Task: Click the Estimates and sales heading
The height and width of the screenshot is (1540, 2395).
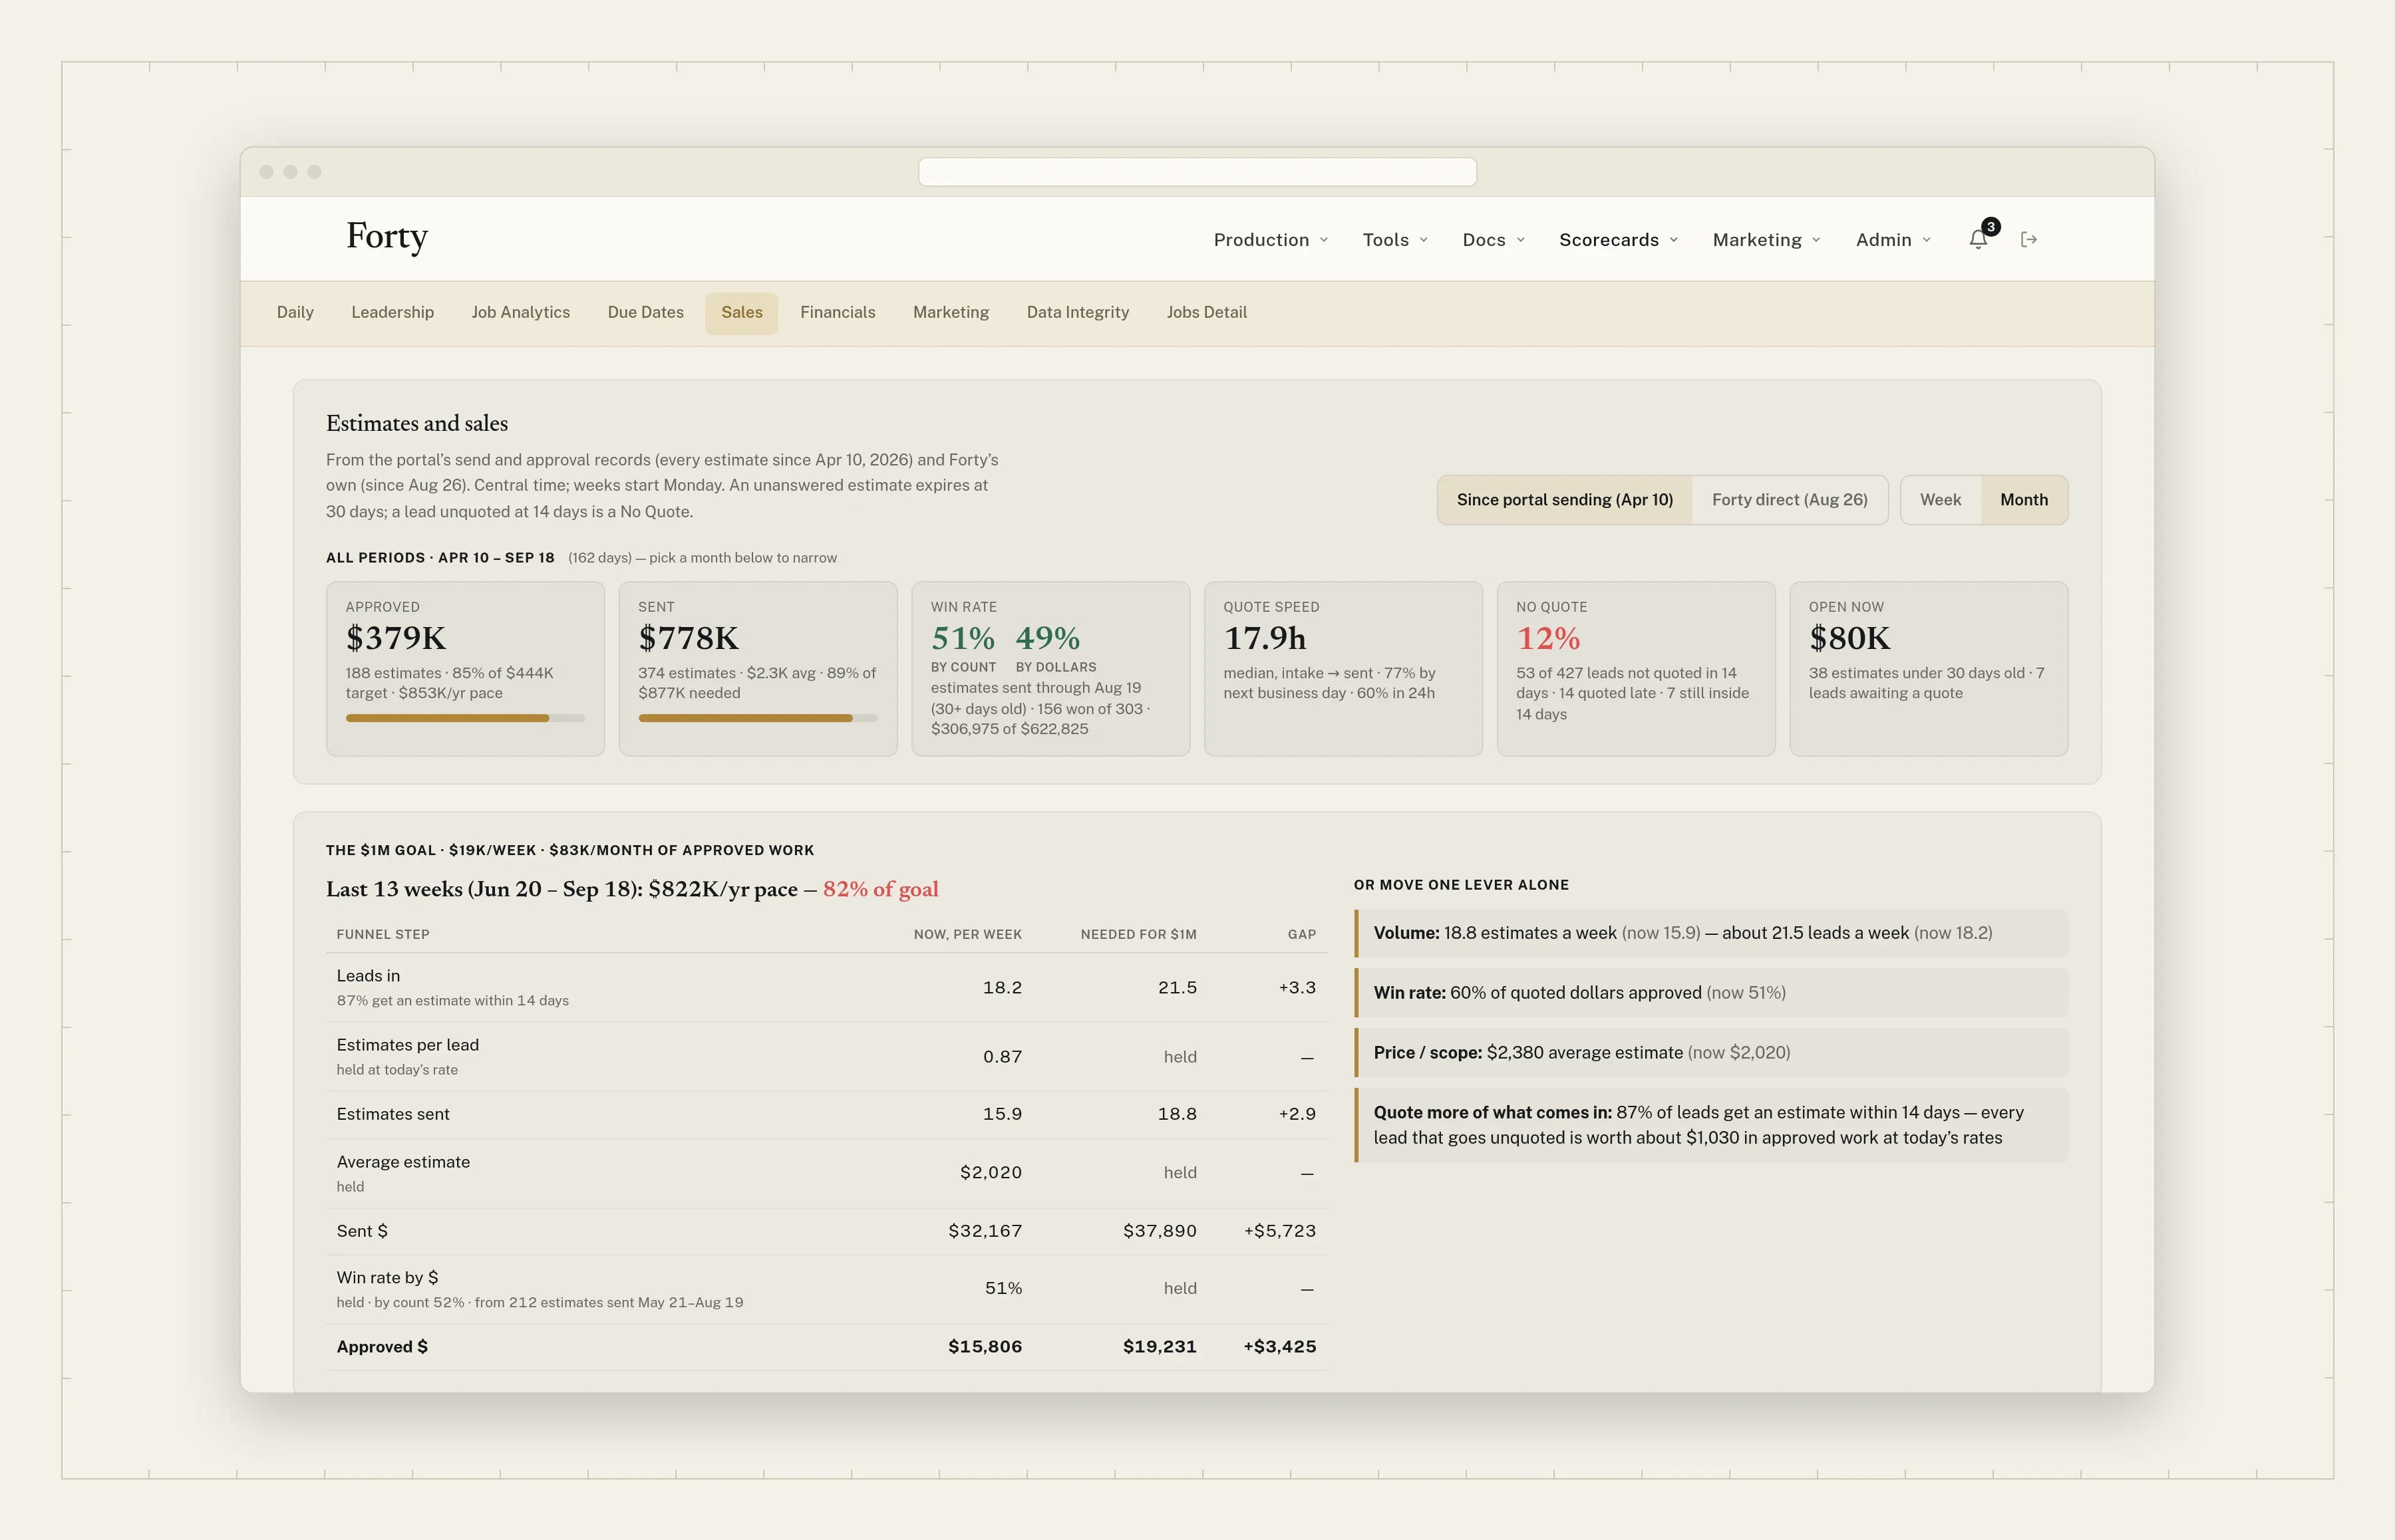Action: tap(417, 424)
